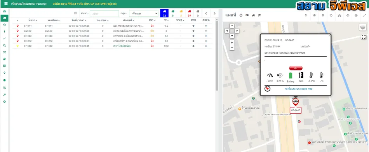The width and height of the screenshot is (369, 152).
Task: Sort by the speed column header
Action: pyautogui.click(x=103, y=20)
